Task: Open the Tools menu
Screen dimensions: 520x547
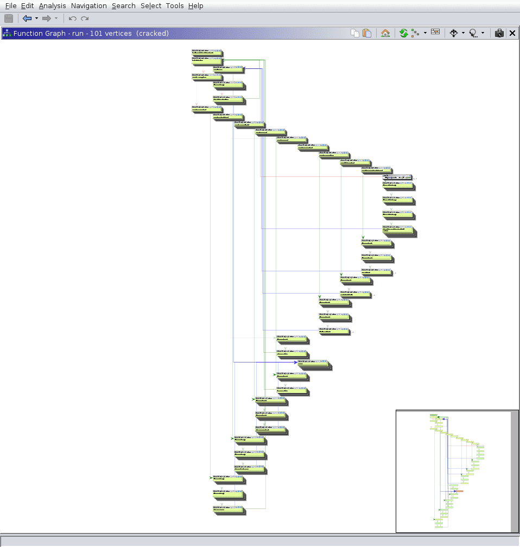Action: (x=174, y=6)
